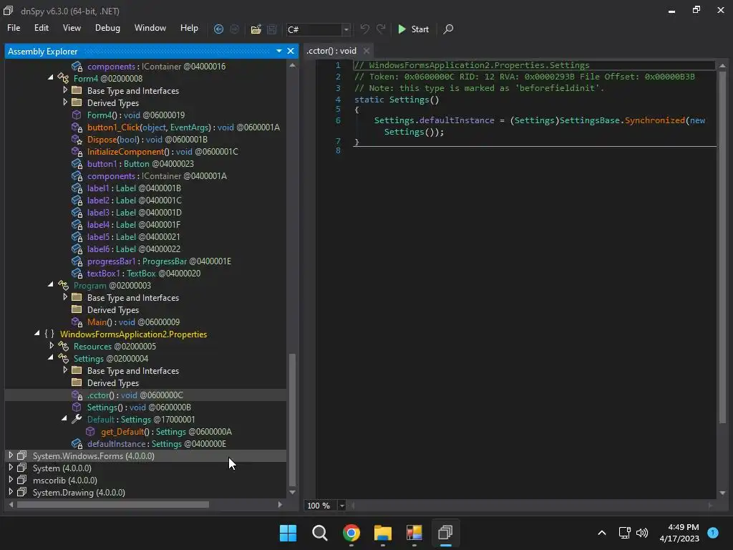Open the File menu
This screenshot has width=733, height=550.
(14, 28)
